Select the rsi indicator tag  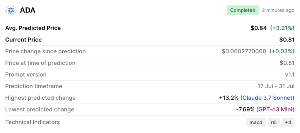tap(274, 123)
